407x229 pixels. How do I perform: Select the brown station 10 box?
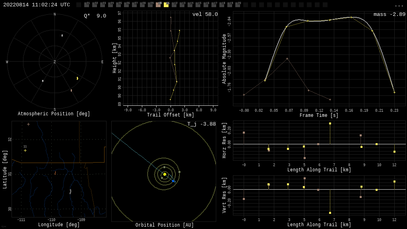tap(158, 5)
